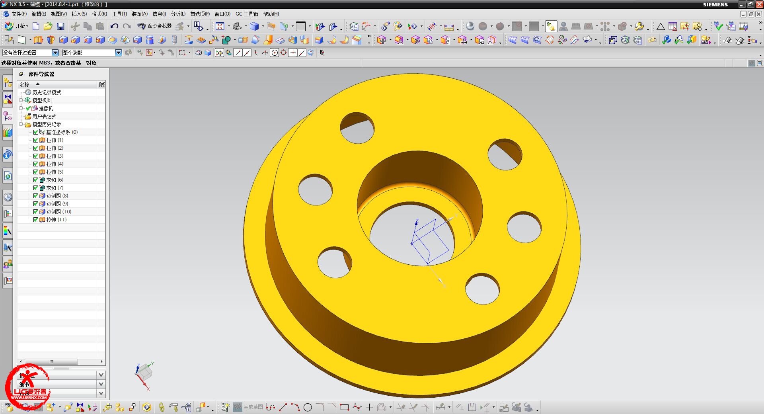Click the Measure distance ruler icon
This screenshot has width=764, height=414.
(449, 27)
